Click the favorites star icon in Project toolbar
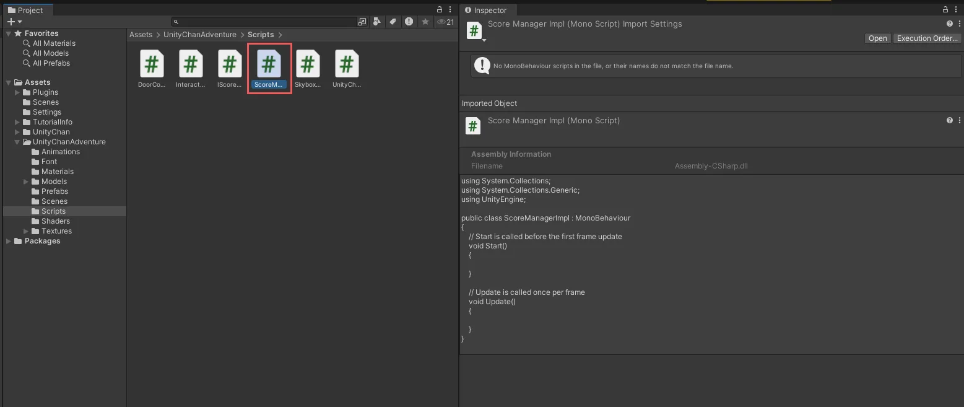 pos(425,22)
